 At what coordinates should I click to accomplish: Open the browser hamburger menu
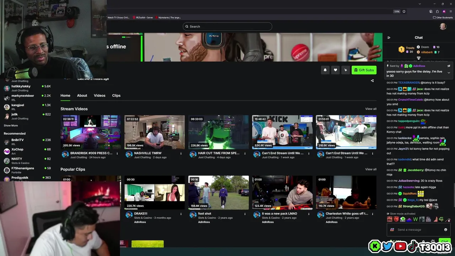click(x=451, y=11)
